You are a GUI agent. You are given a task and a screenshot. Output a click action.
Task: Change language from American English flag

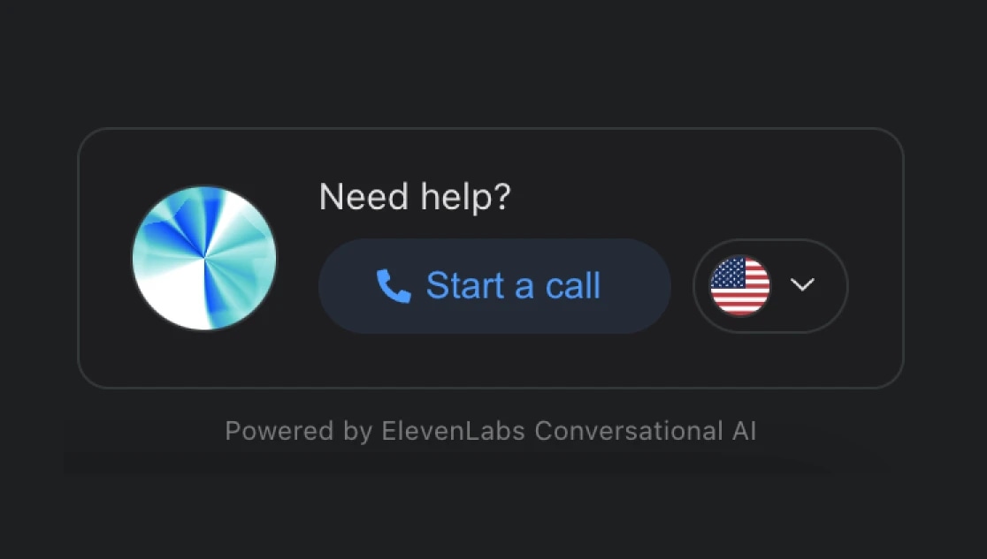[x=739, y=286]
